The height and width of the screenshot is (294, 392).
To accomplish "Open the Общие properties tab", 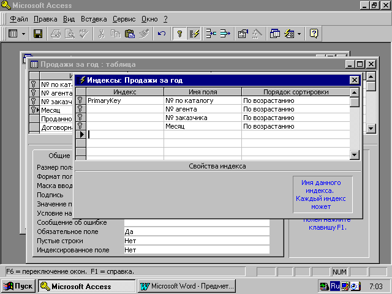I will [x=59, y=156].
